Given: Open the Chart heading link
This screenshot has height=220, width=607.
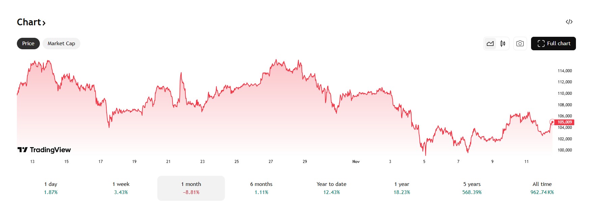Looking at the screenshot, I should click(31, 22).
